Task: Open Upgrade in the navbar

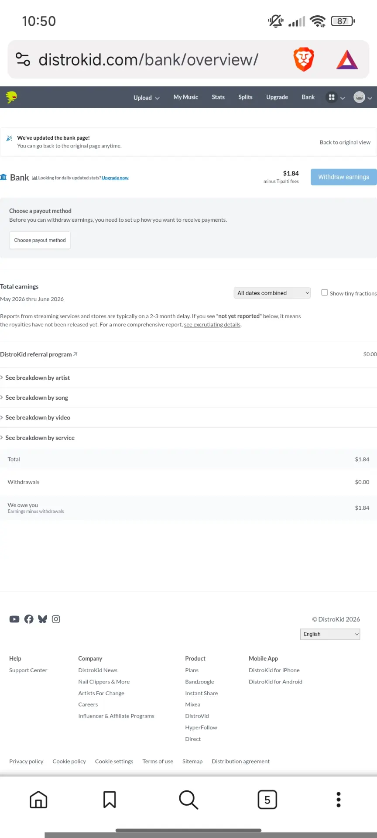Action: tap(277, 97)
